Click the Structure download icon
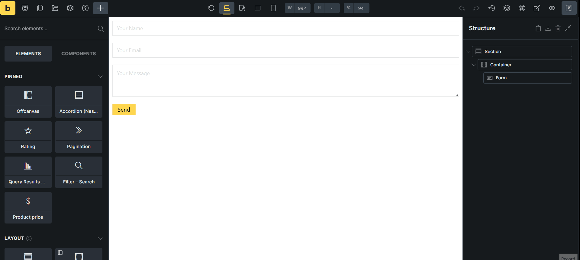This screenshot has width=580, height=260. 548,28
